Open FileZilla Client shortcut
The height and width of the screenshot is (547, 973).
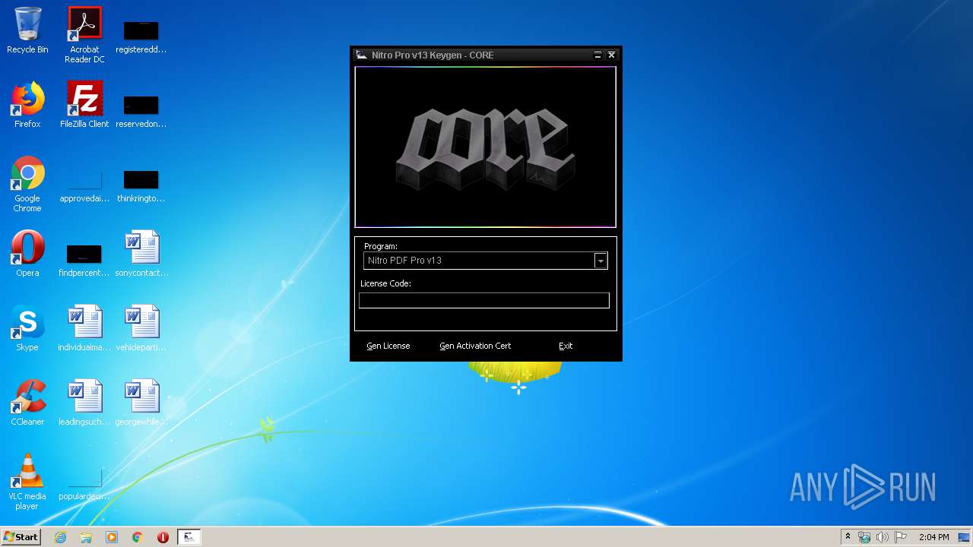(84, 105)
